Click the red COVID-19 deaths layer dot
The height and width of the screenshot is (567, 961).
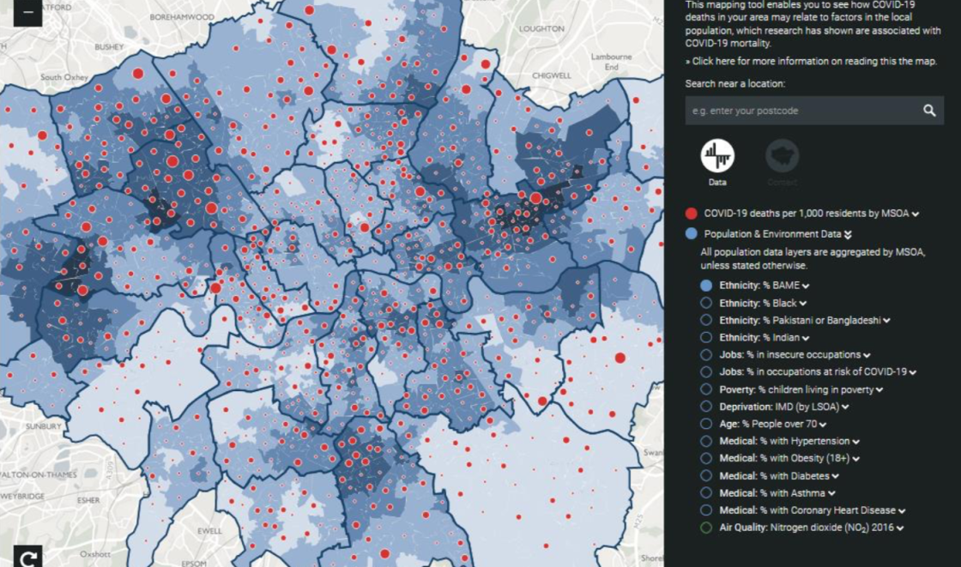click(x=692, y=214)
